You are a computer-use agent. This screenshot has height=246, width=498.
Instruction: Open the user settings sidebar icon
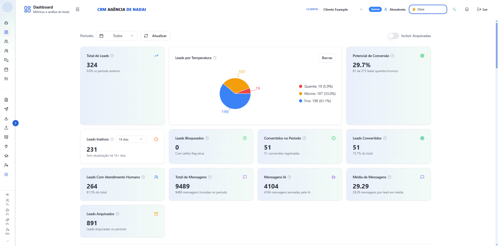pos(6,165)
